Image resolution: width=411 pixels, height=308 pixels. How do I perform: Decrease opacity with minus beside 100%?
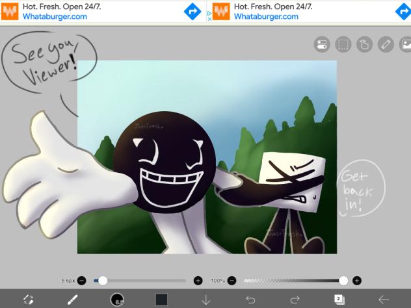pyautogui.click(x=232, y=281)
